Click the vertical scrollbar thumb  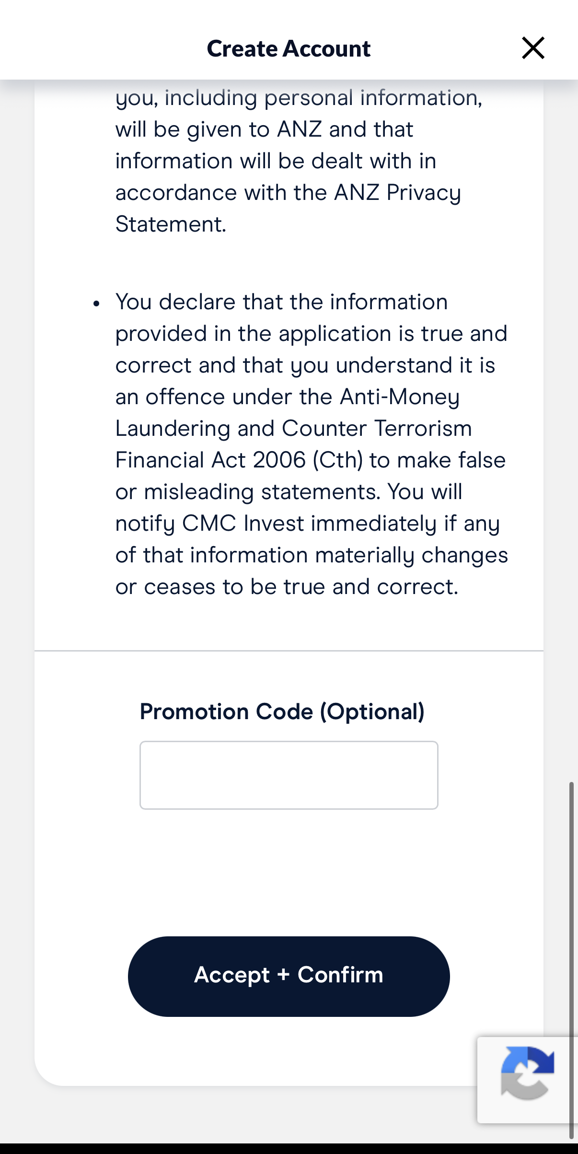point(571,959)
